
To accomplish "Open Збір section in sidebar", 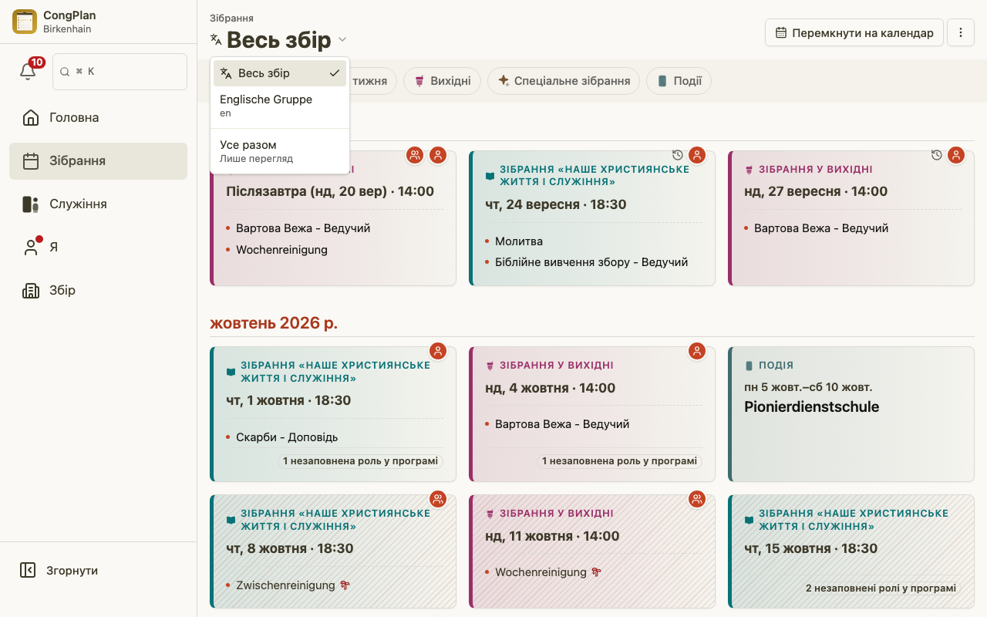I will click(98, 291).
